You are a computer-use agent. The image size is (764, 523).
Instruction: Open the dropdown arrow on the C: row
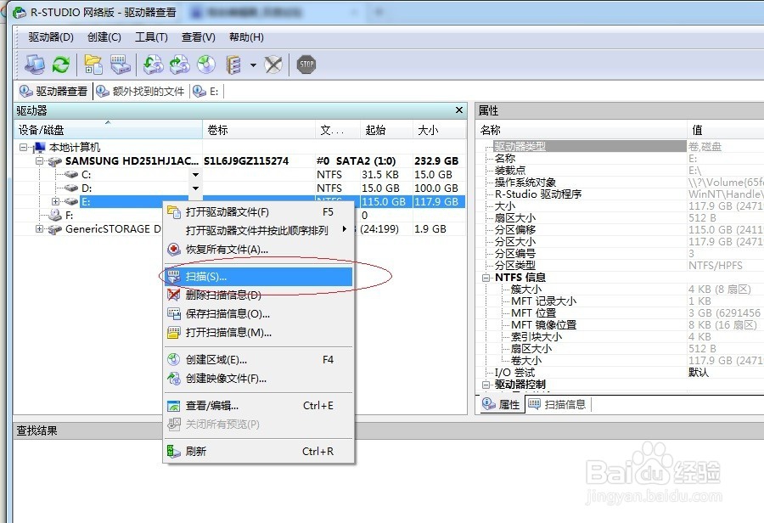click(195, 175)
